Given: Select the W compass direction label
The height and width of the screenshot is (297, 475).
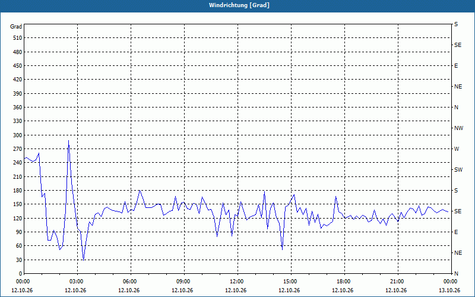Looking at the screenshot, I should [x=457, y=149].
